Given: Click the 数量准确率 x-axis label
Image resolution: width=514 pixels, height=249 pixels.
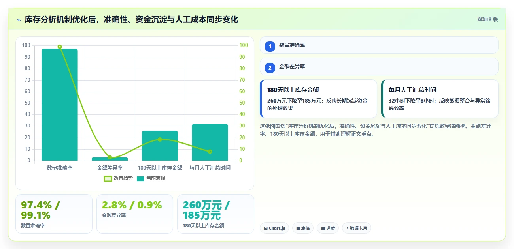Looking at the screenshot, I should [x=60, y=168].
